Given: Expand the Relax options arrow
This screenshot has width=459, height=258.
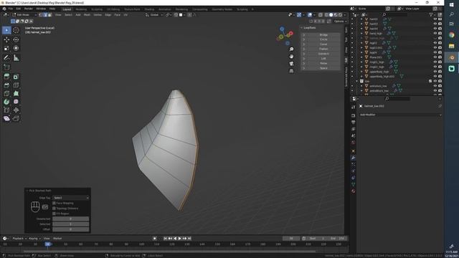Looking at the screenshot, I should click(x=304, y=63).
